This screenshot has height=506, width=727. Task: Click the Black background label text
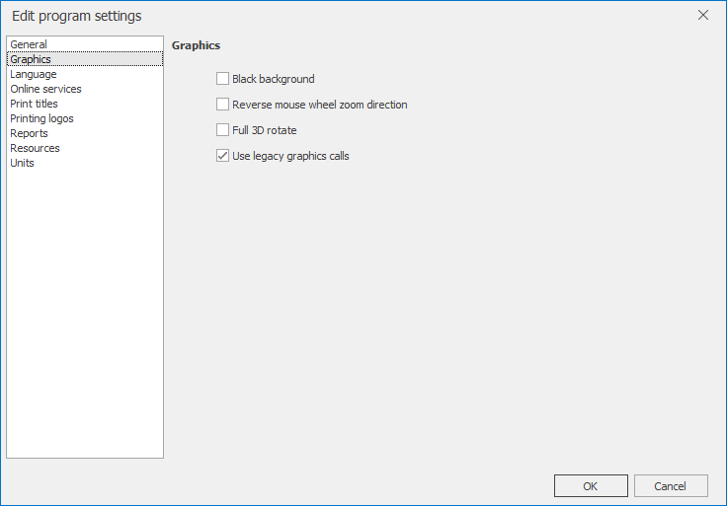tap(273, 79)
